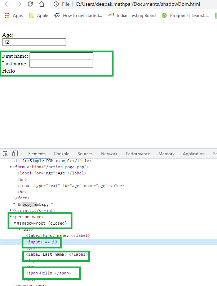The width and height of the screenshot is (217, 286).
Task: Collapse the person-name element
Action: pos(10,217)
